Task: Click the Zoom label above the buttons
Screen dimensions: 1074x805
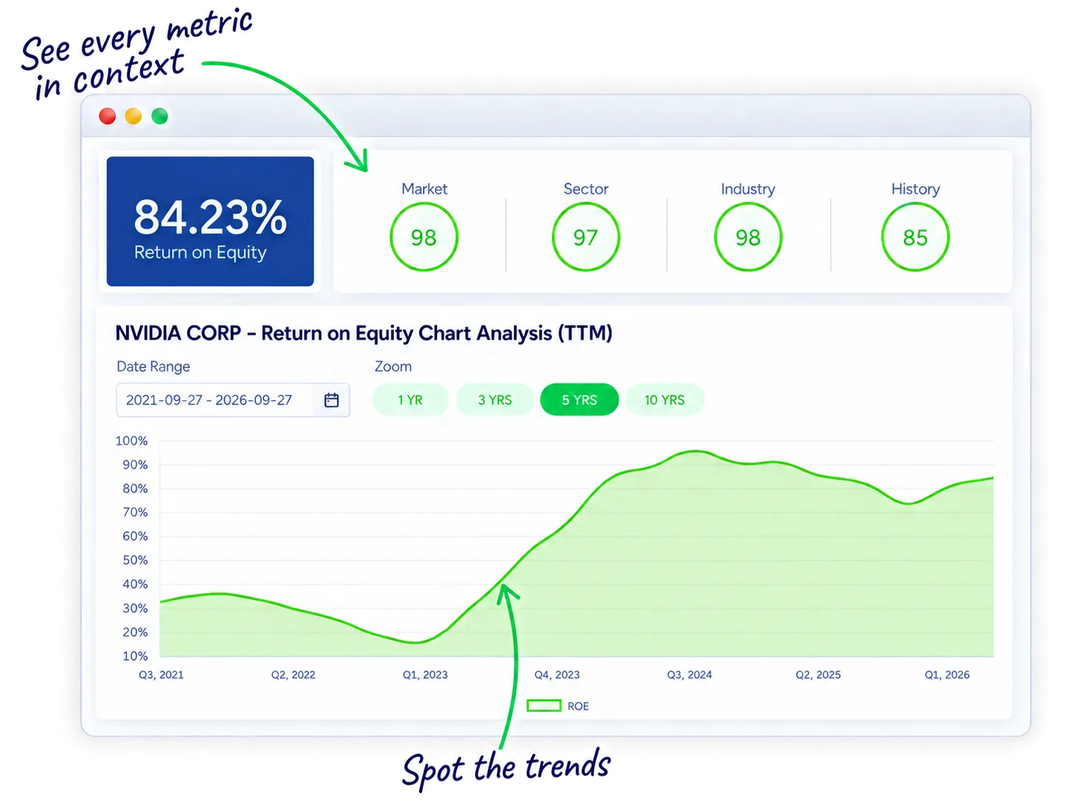Action: pyautogui.click(x=393, y=367)
